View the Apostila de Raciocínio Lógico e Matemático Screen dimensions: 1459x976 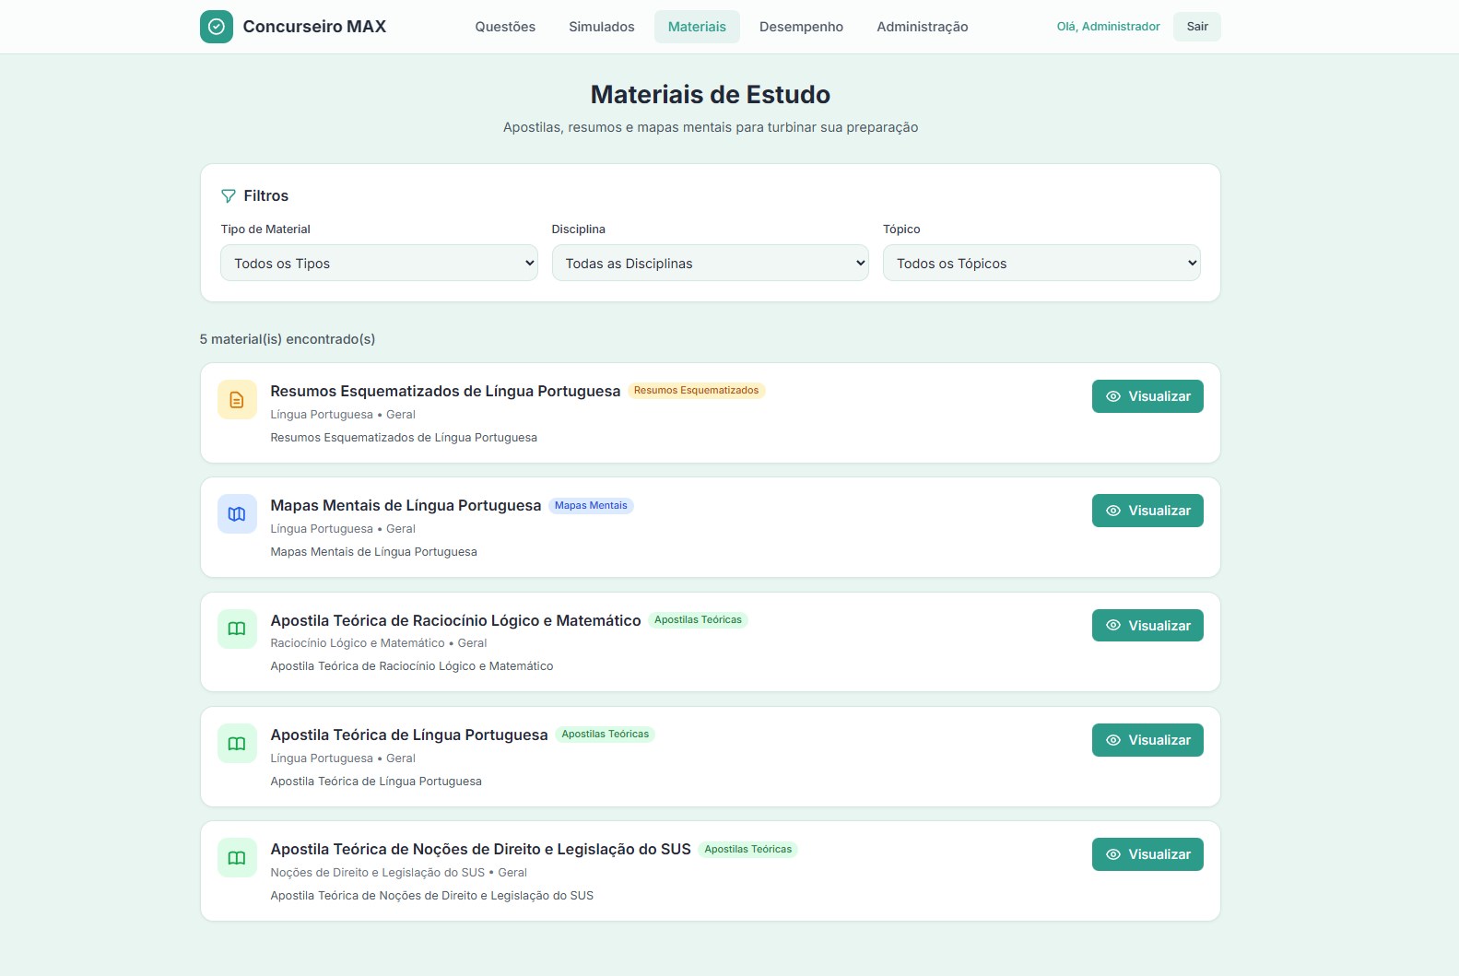coord(1147,626)
